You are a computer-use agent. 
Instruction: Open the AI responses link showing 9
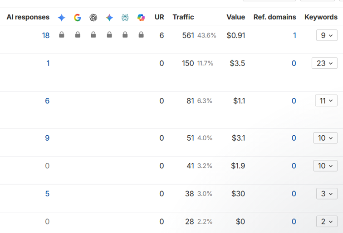point(47,138)
